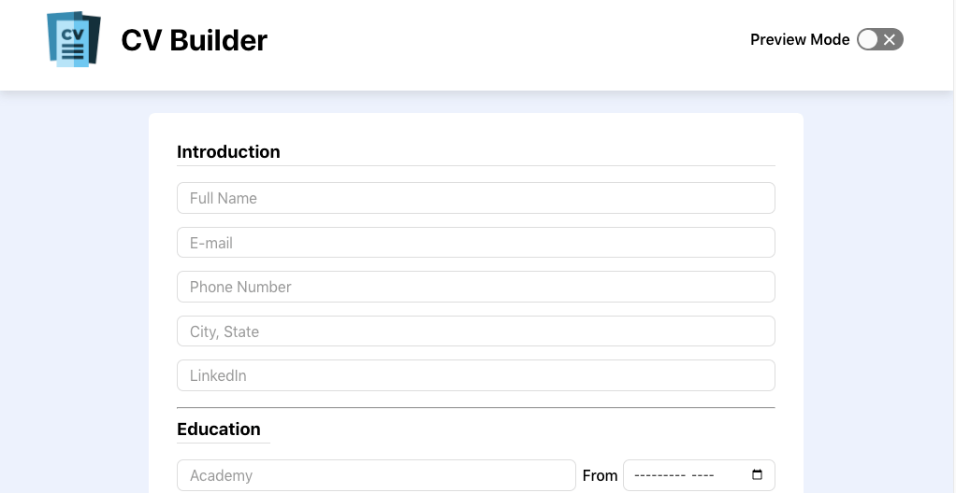956x493 pixels.
Task: Click the Introduction section heading
Action: coord(228,151)
